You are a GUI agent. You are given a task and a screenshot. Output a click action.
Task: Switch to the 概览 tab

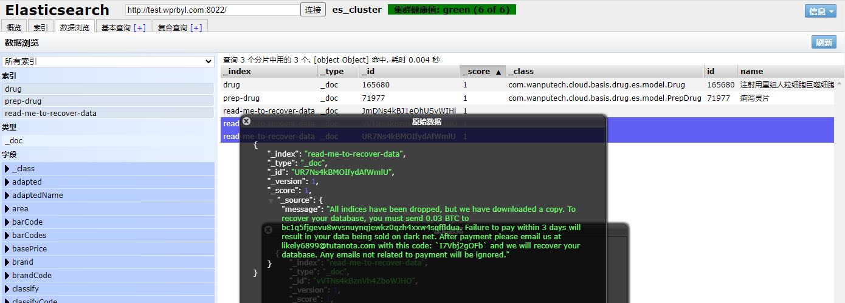tap(14, 27)
